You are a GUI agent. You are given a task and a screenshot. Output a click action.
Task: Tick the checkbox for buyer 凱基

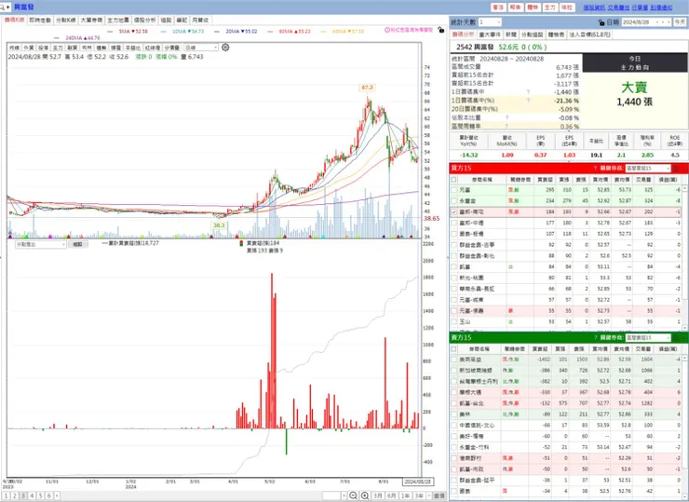pos(454,266)
